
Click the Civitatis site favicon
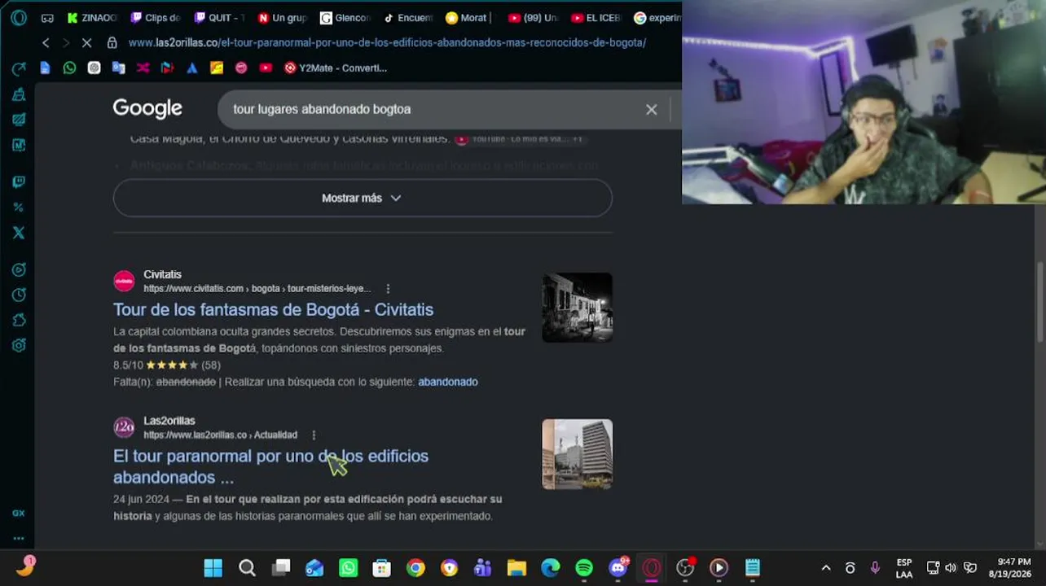pyautogui.click(x=124, y=281)
